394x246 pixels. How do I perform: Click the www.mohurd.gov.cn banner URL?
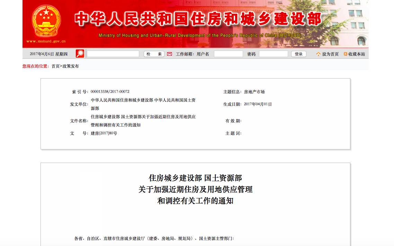point(46,41)
